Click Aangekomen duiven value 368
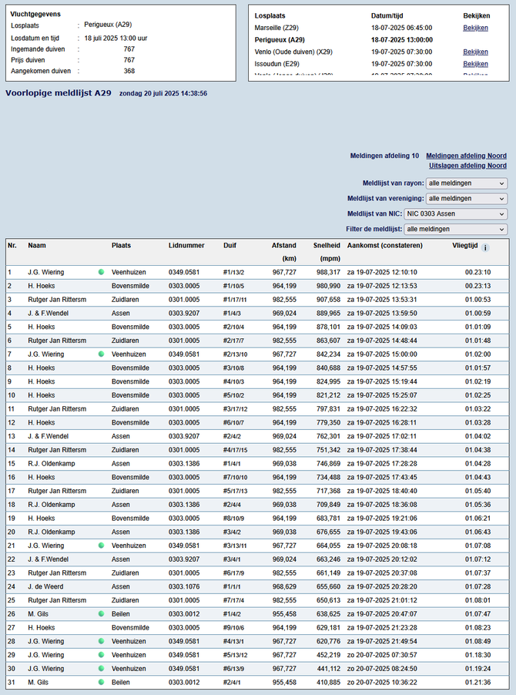Viewport: 516px width, 695px height. pyautogui.click(x=129, y=71)
